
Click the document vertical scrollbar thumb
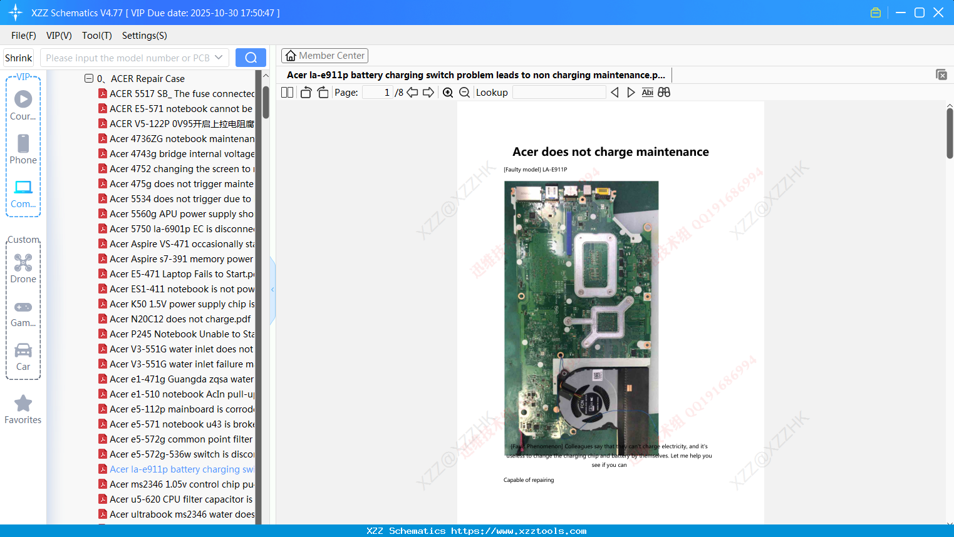tap(950, 133)
